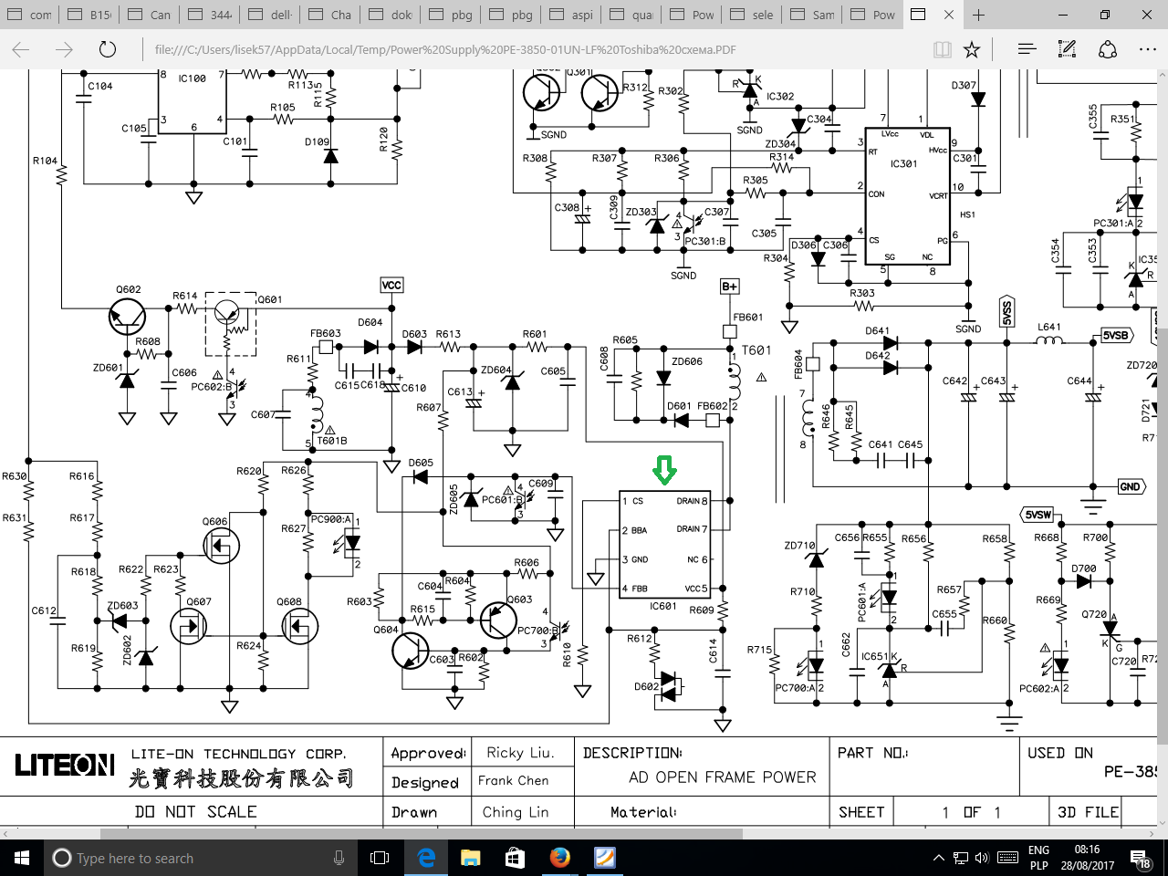Open touch keyboard tray icon

coord(1008,858)
